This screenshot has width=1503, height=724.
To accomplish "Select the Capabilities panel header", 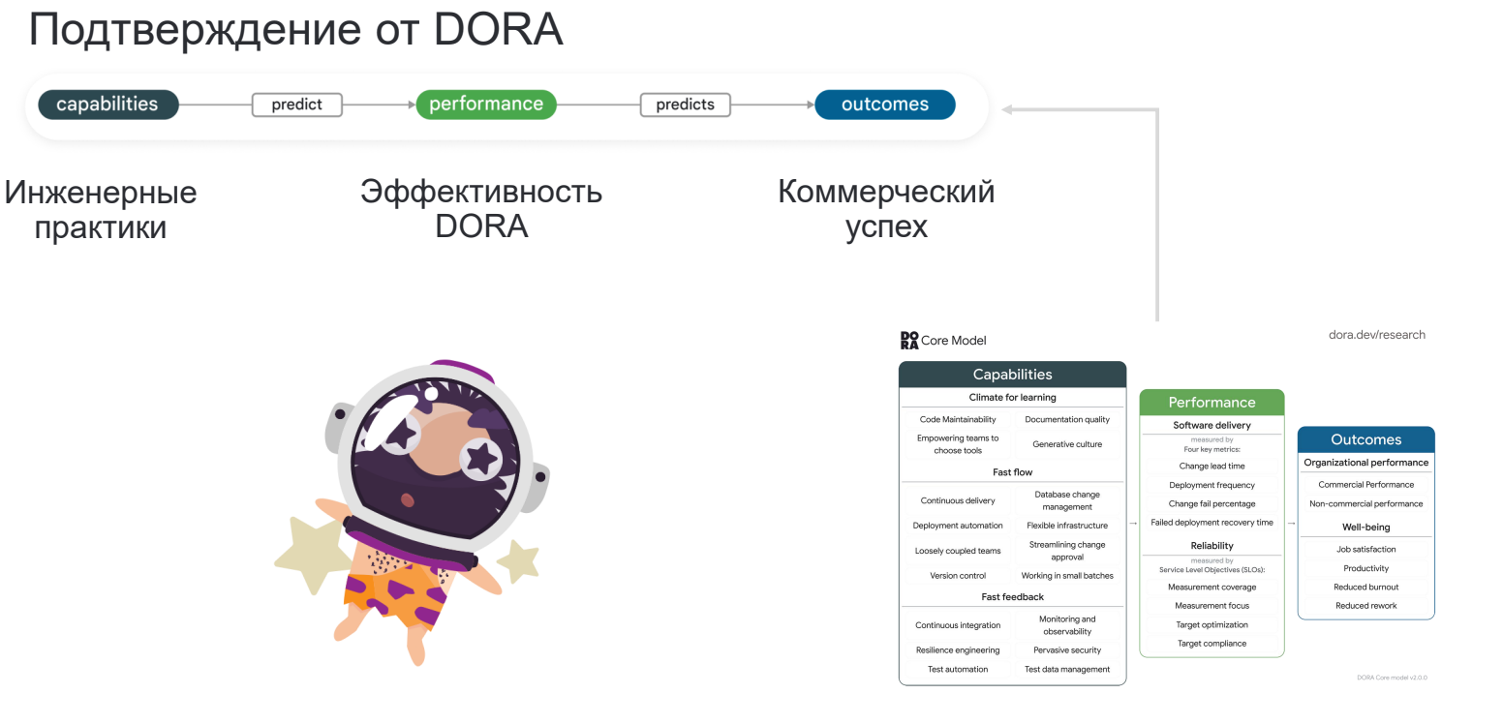I will 1012,375.
